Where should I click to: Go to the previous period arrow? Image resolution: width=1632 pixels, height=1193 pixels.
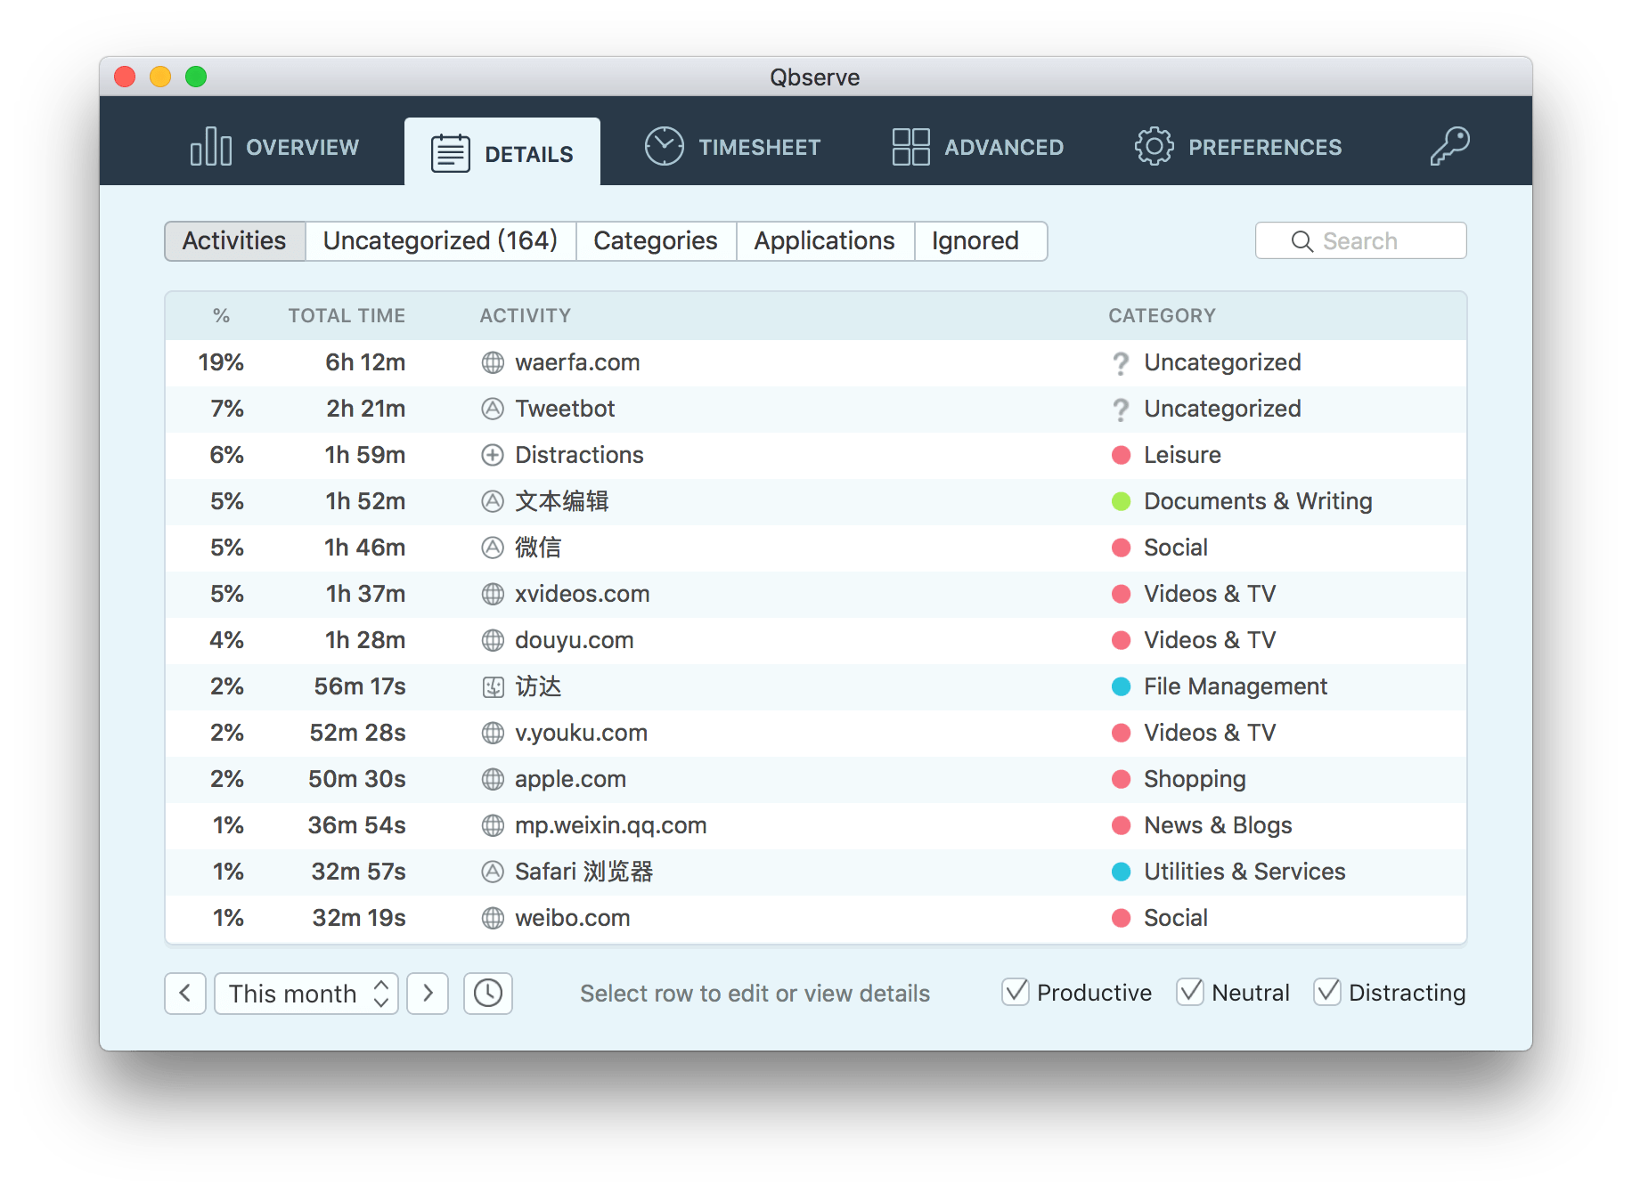click(185, 994)
